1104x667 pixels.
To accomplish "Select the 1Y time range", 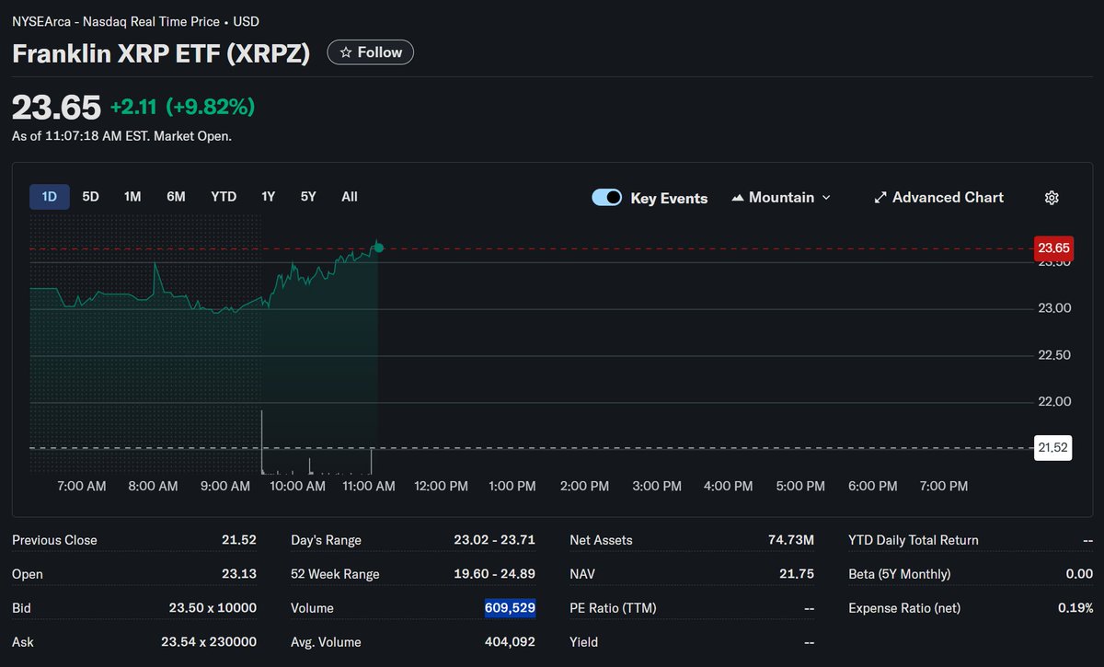I will coord(268,197).
